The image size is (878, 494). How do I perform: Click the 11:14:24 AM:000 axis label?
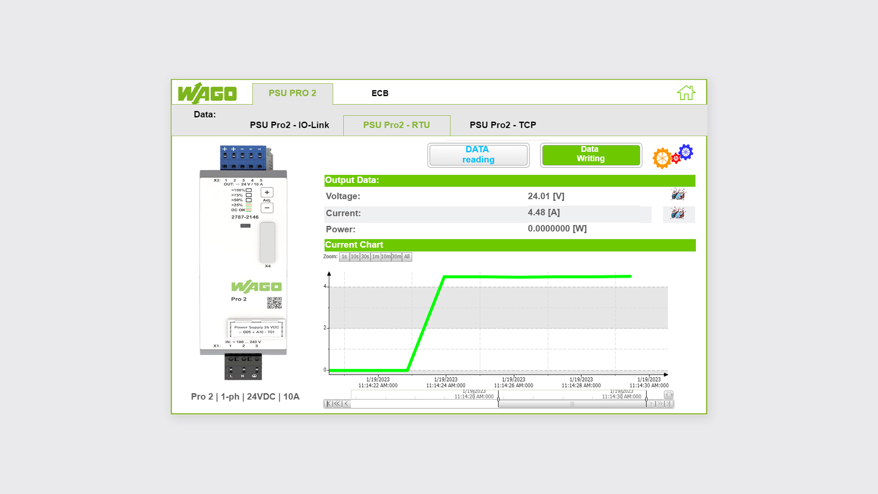point(446,386)
